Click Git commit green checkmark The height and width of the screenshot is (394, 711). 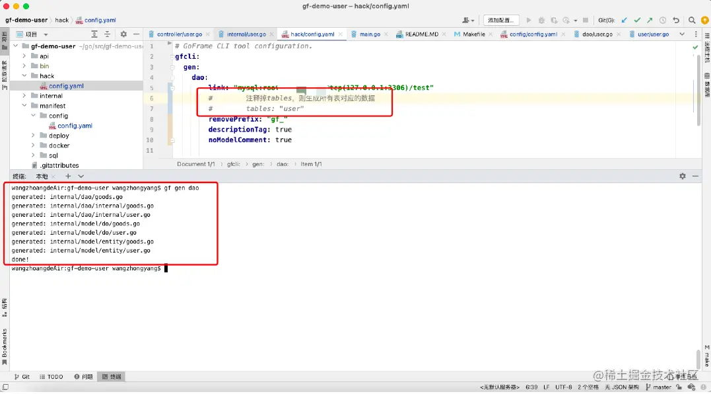coord(637,20)
